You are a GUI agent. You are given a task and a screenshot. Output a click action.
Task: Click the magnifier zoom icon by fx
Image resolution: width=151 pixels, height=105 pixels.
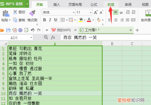[x=46, y=37]
